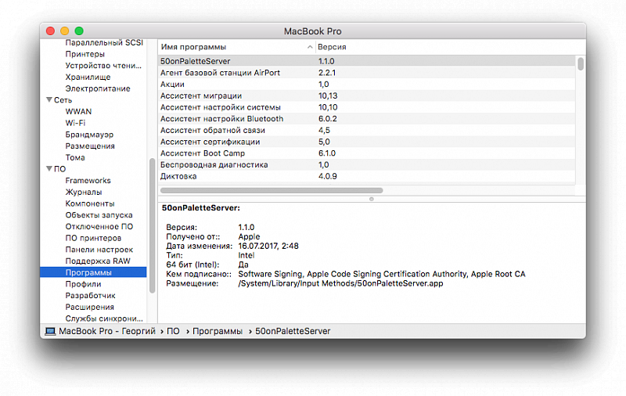Screen dimensions: 626x396
Task: Click the sidebar vertical scrollbar
Action: [x=153, y=227]
